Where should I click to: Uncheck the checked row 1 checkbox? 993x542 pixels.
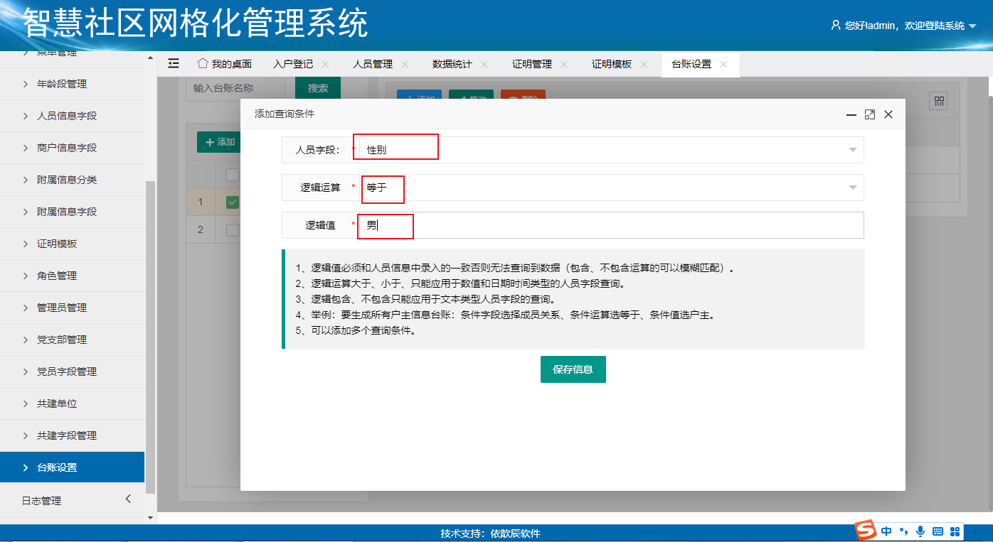pos(233,202)
